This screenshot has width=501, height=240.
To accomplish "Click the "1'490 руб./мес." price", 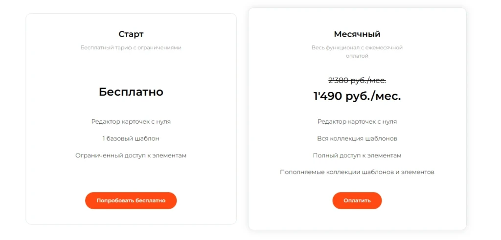I will [357, 96].
